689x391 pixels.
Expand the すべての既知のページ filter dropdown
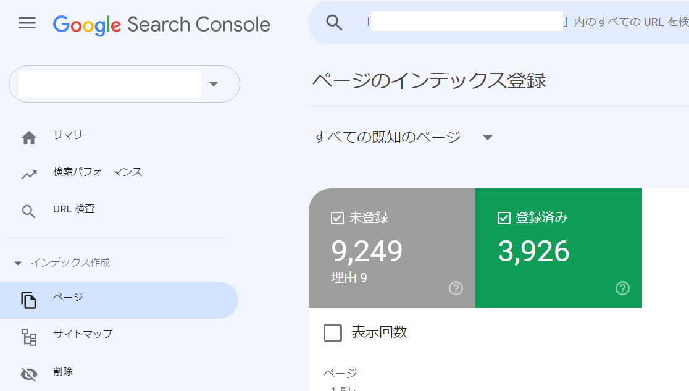[487, 137]
